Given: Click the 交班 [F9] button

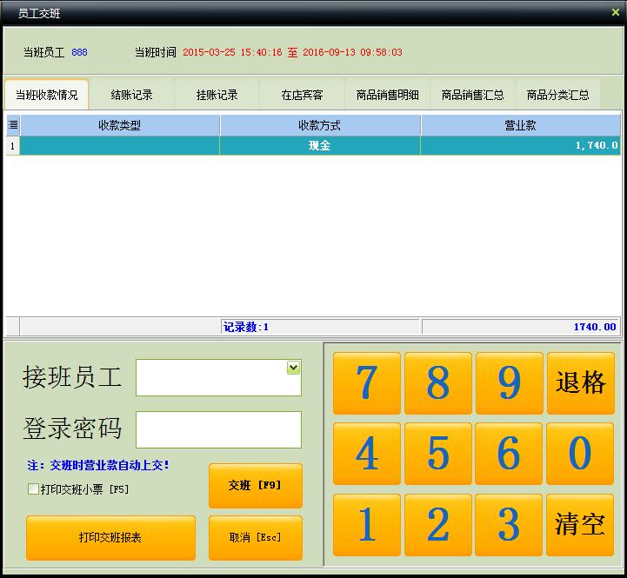Looking at the screenshot, I should click(255, 485).
